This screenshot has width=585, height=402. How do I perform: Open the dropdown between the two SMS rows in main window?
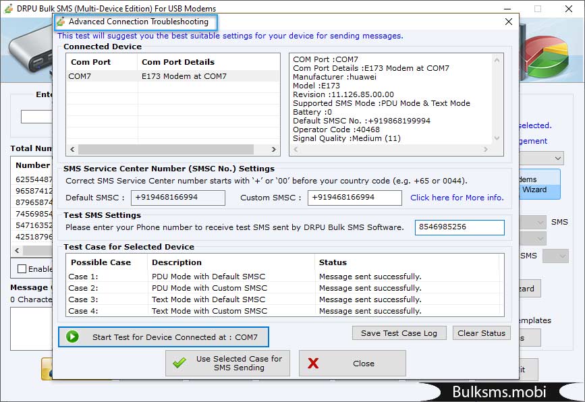tap(540, 239)
